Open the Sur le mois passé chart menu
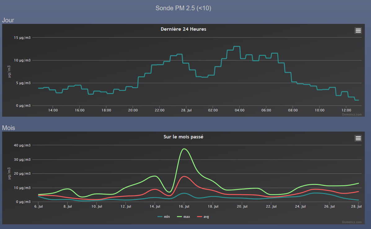The image size is (371, 229). tap(358, 138)
